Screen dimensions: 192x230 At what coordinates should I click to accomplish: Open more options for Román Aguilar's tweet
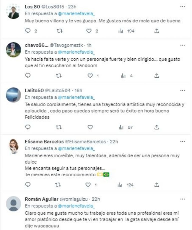[182, 199]
